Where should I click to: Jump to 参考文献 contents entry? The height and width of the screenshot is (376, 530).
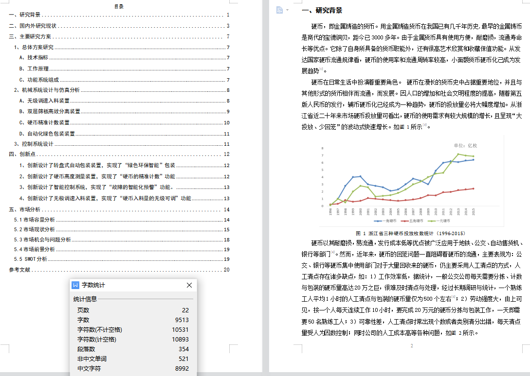19,270
